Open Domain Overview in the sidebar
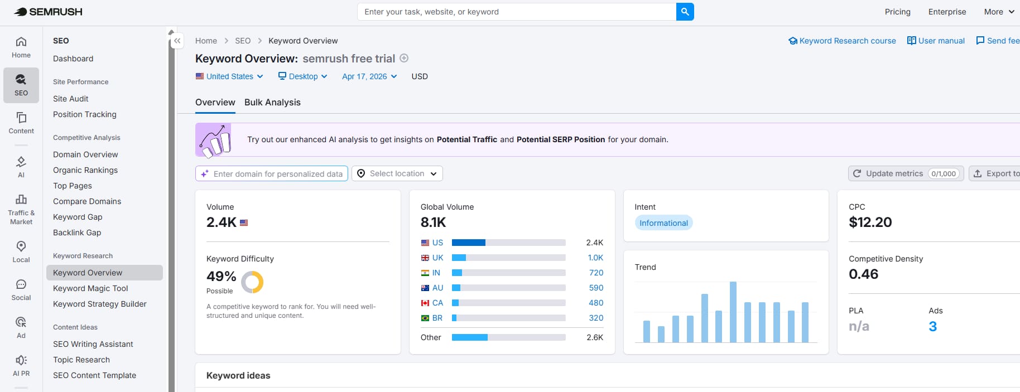 pos(85,154)
